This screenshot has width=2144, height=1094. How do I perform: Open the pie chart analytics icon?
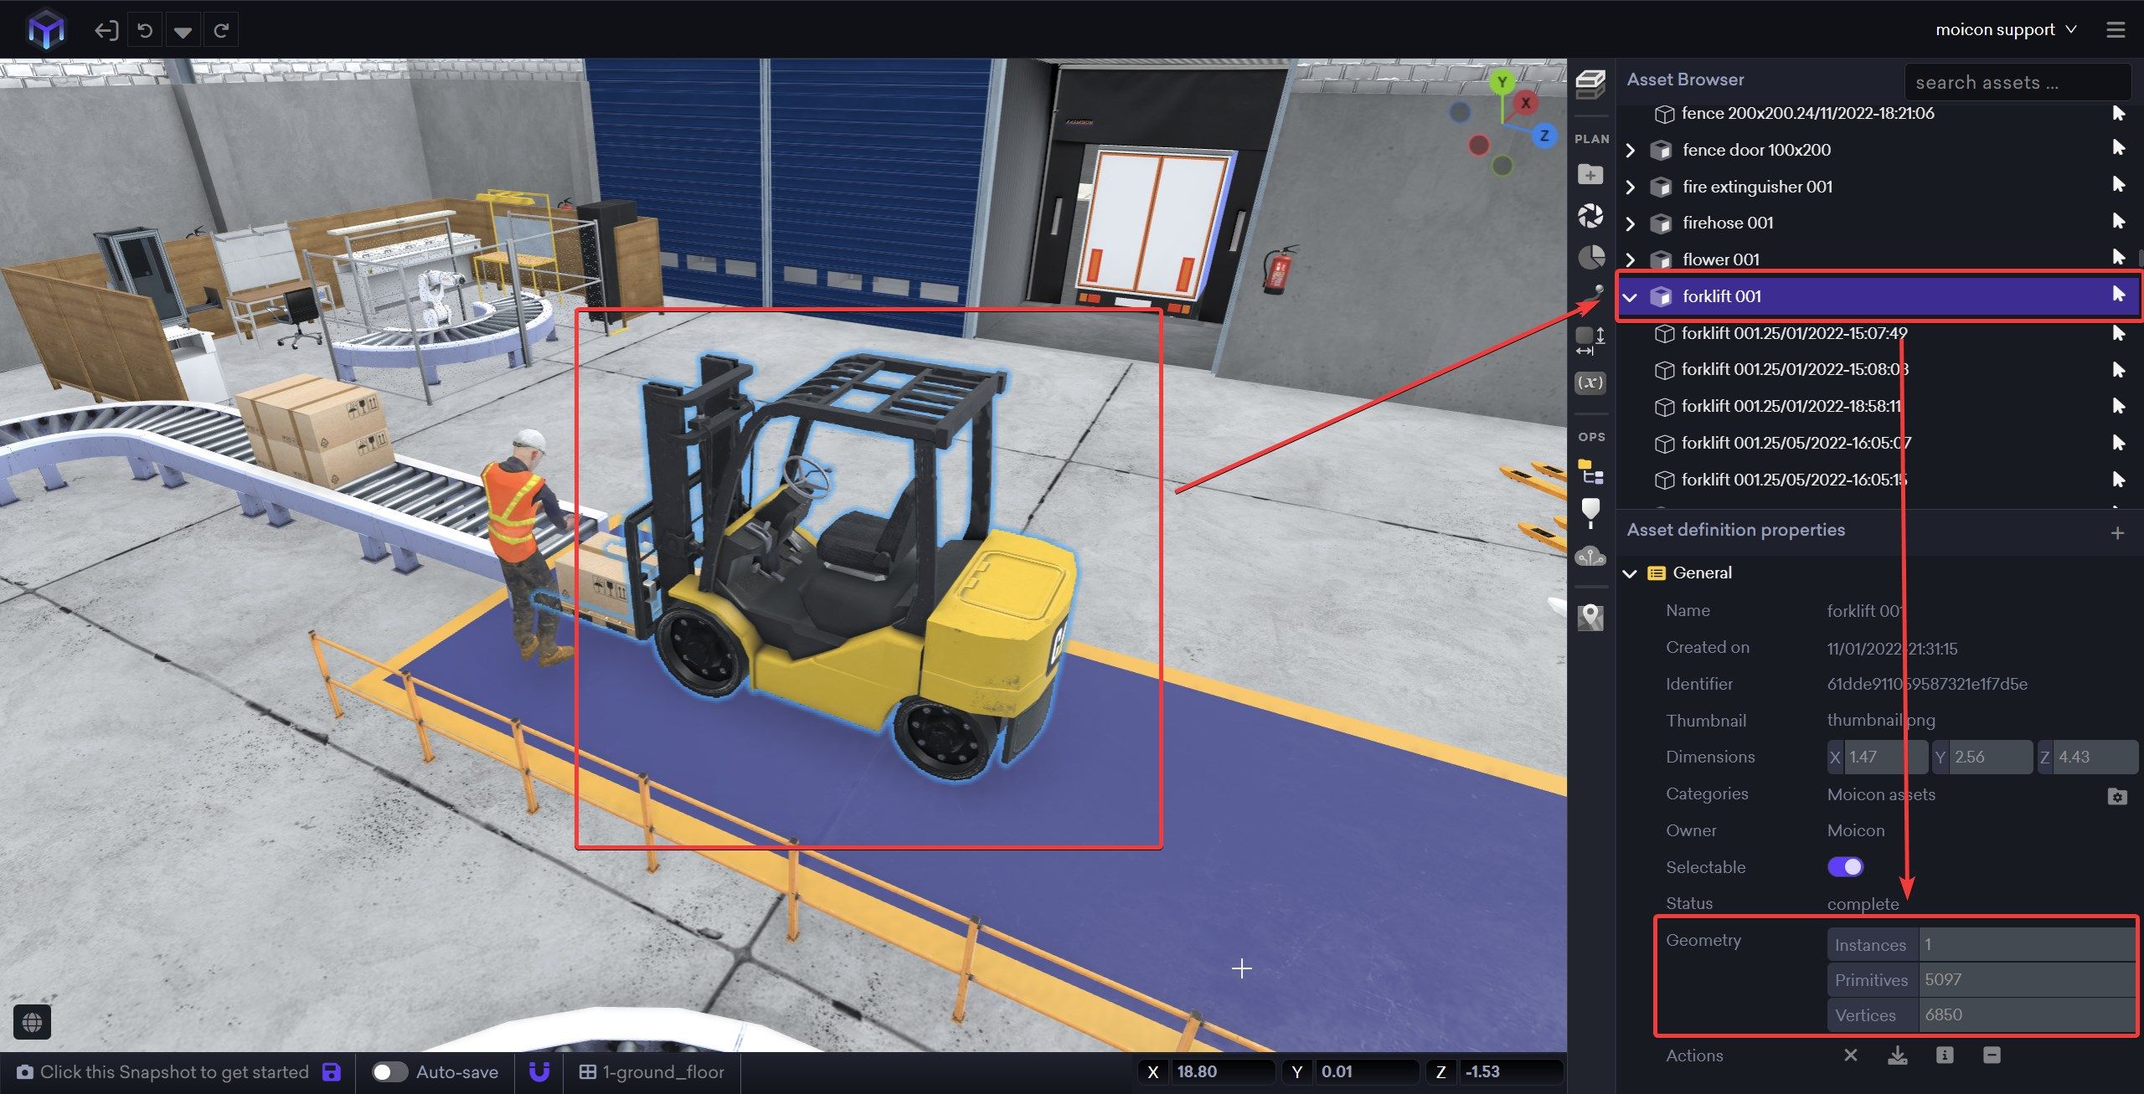pos(1591,257)
